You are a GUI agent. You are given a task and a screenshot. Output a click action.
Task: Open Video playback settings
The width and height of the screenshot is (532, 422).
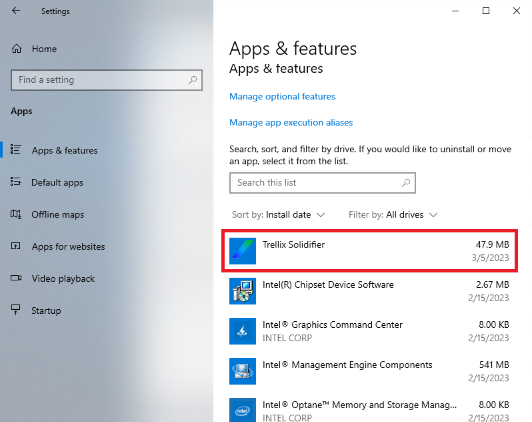point(63,278)
